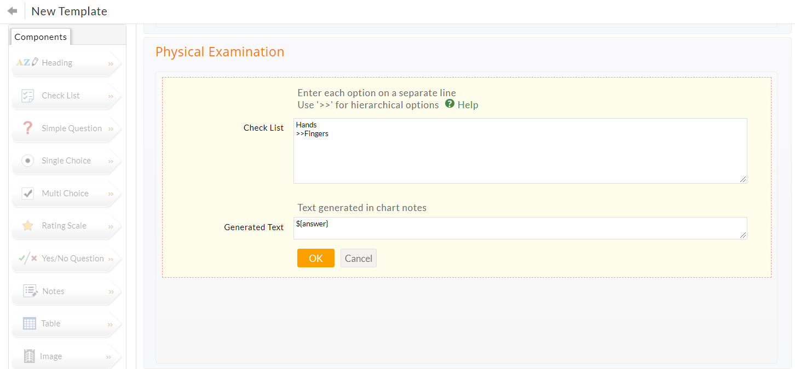Click the back arrow near New Template
795x369 pixels.
click(11, 10)
